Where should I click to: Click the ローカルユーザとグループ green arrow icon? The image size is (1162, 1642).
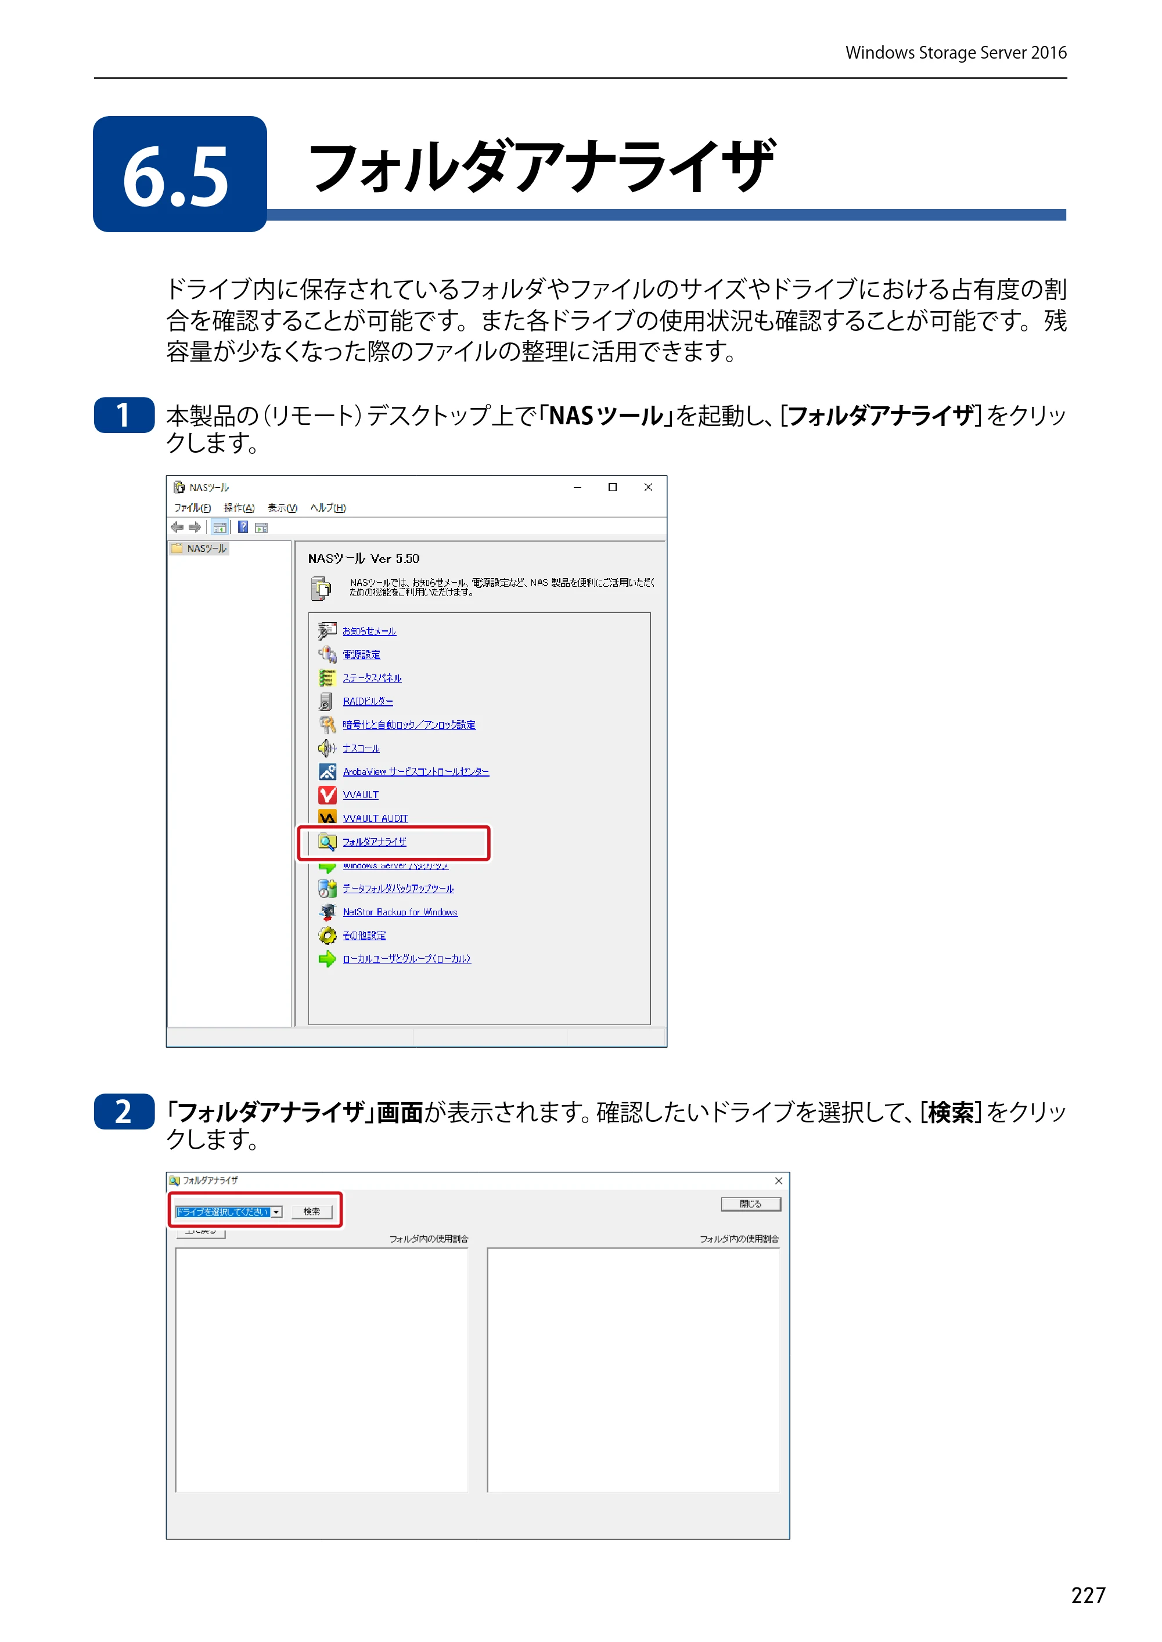pos(327,959)
